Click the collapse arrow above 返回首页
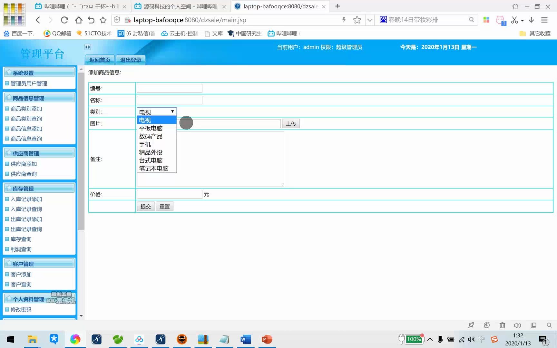 tap(87, 47)
